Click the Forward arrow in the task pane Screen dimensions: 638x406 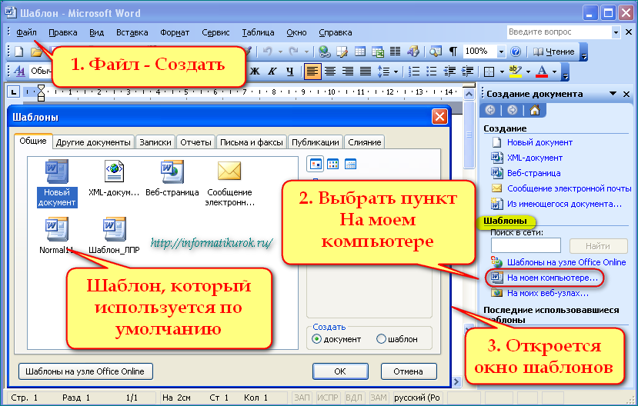(513, 110)
